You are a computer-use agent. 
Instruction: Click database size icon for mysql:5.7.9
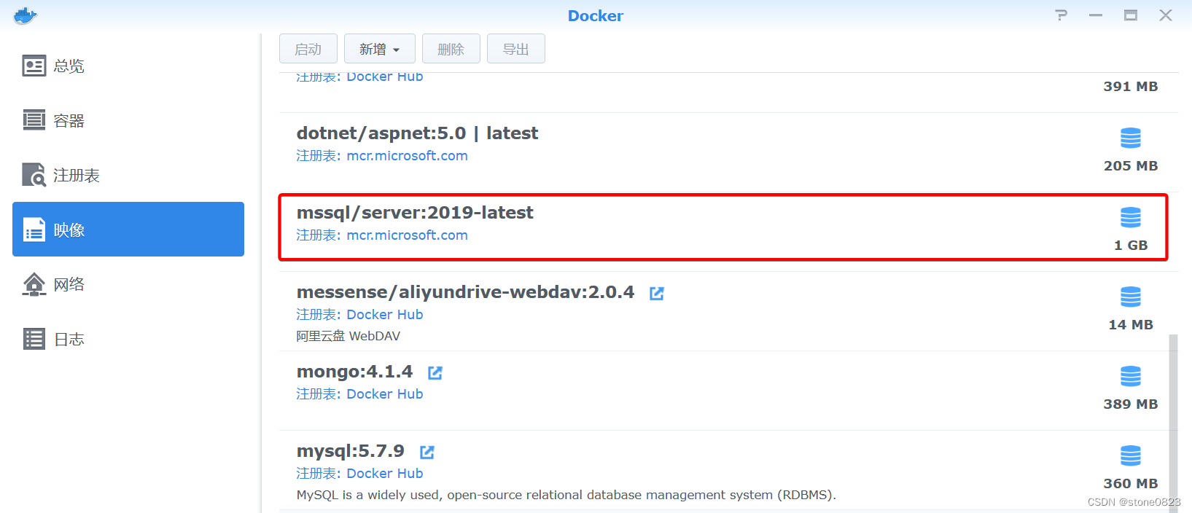coord(1131,455)
